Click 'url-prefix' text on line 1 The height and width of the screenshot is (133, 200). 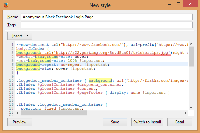[x=142, y=45]
